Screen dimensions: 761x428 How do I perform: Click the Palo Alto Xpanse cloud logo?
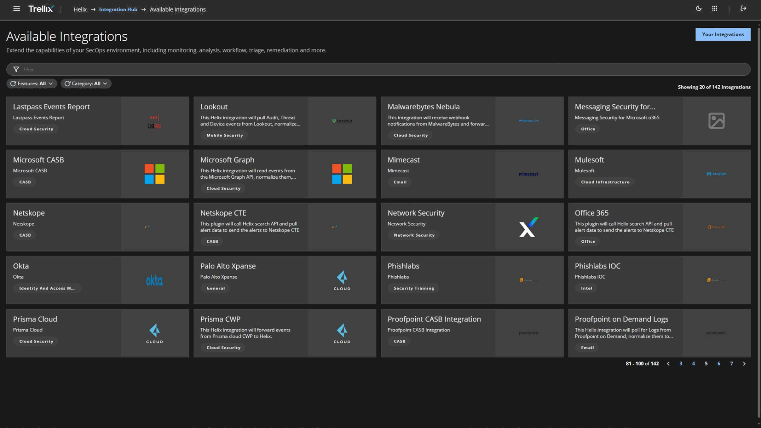click(x=342, y=280)
